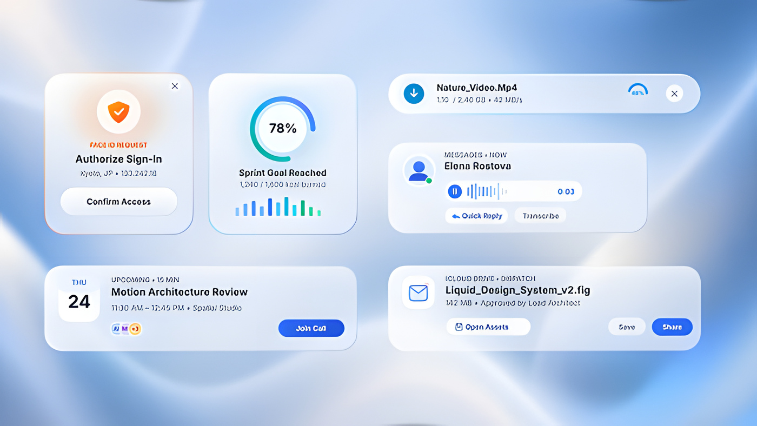The width and height of the screenshot is (757, 426).
Task: Click the Open Assets button
Action: coord(488,327)
